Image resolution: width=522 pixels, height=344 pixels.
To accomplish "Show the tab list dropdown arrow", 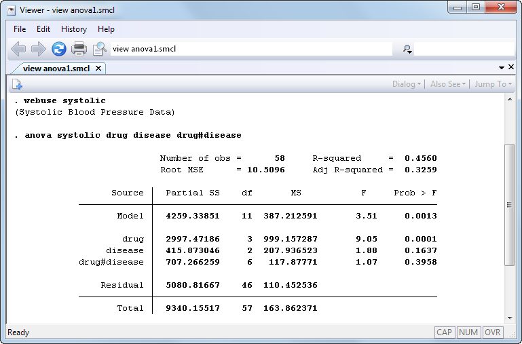I will tap(502, 68).
